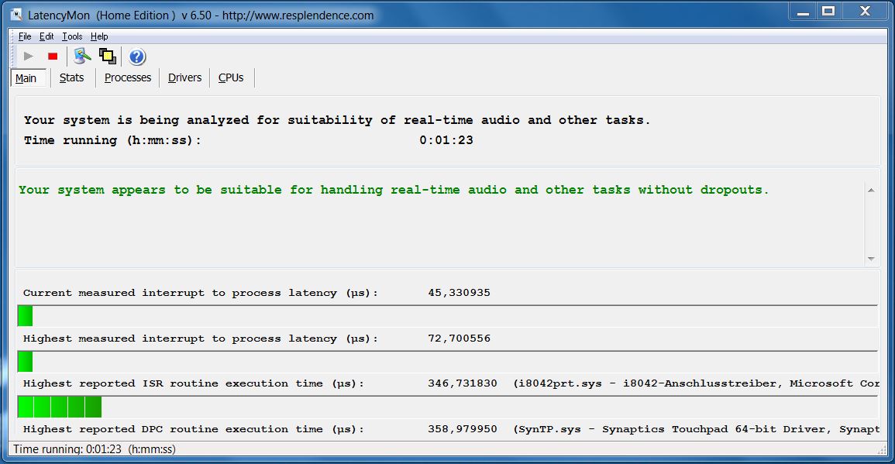Screen dimensions: 895x464
Task: Click the LatencyMon title bar app icon
Action: point(16,15)
